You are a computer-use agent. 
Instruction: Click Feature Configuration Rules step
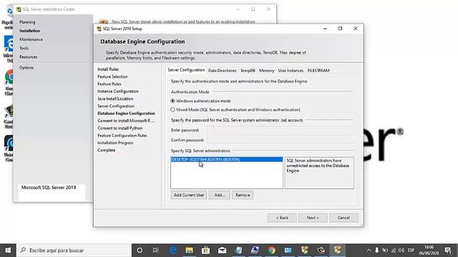[122, 136]
